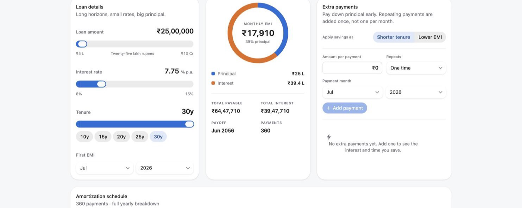Click the 30y tenure value
The height and width of the screenshot is (208, 522).
188,111
